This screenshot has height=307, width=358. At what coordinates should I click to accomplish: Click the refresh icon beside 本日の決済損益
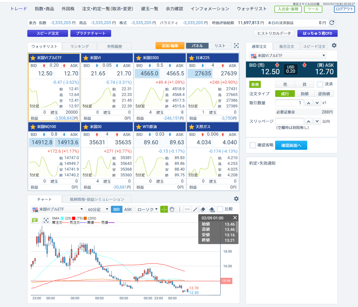tap(332, 23)
